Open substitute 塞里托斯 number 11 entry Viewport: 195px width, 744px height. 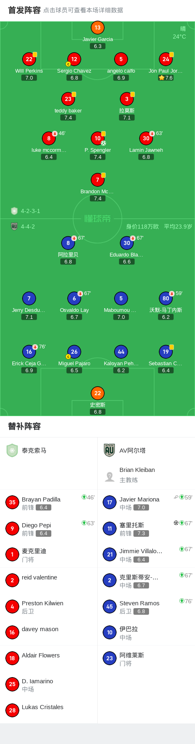(x=146, y=529)
